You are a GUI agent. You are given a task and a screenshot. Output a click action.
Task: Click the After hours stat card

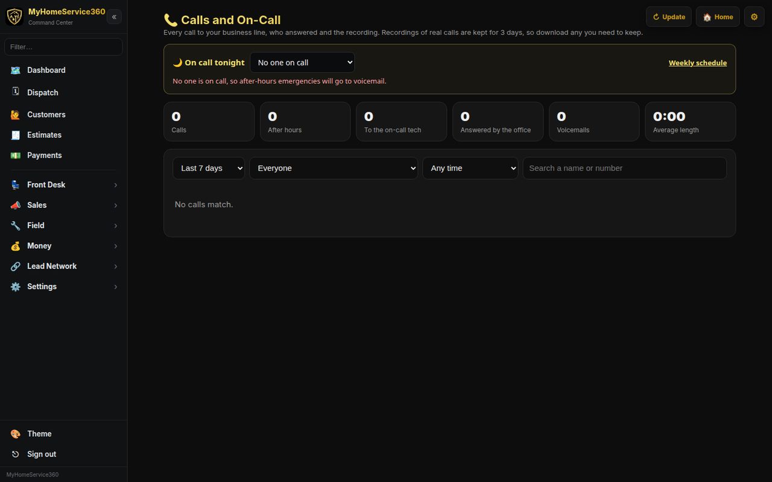click(x=305, y=122)
